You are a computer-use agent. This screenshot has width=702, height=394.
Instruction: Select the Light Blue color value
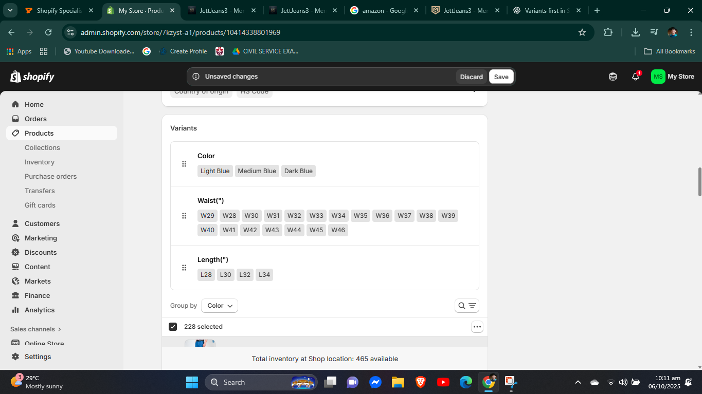pos(215,171)
